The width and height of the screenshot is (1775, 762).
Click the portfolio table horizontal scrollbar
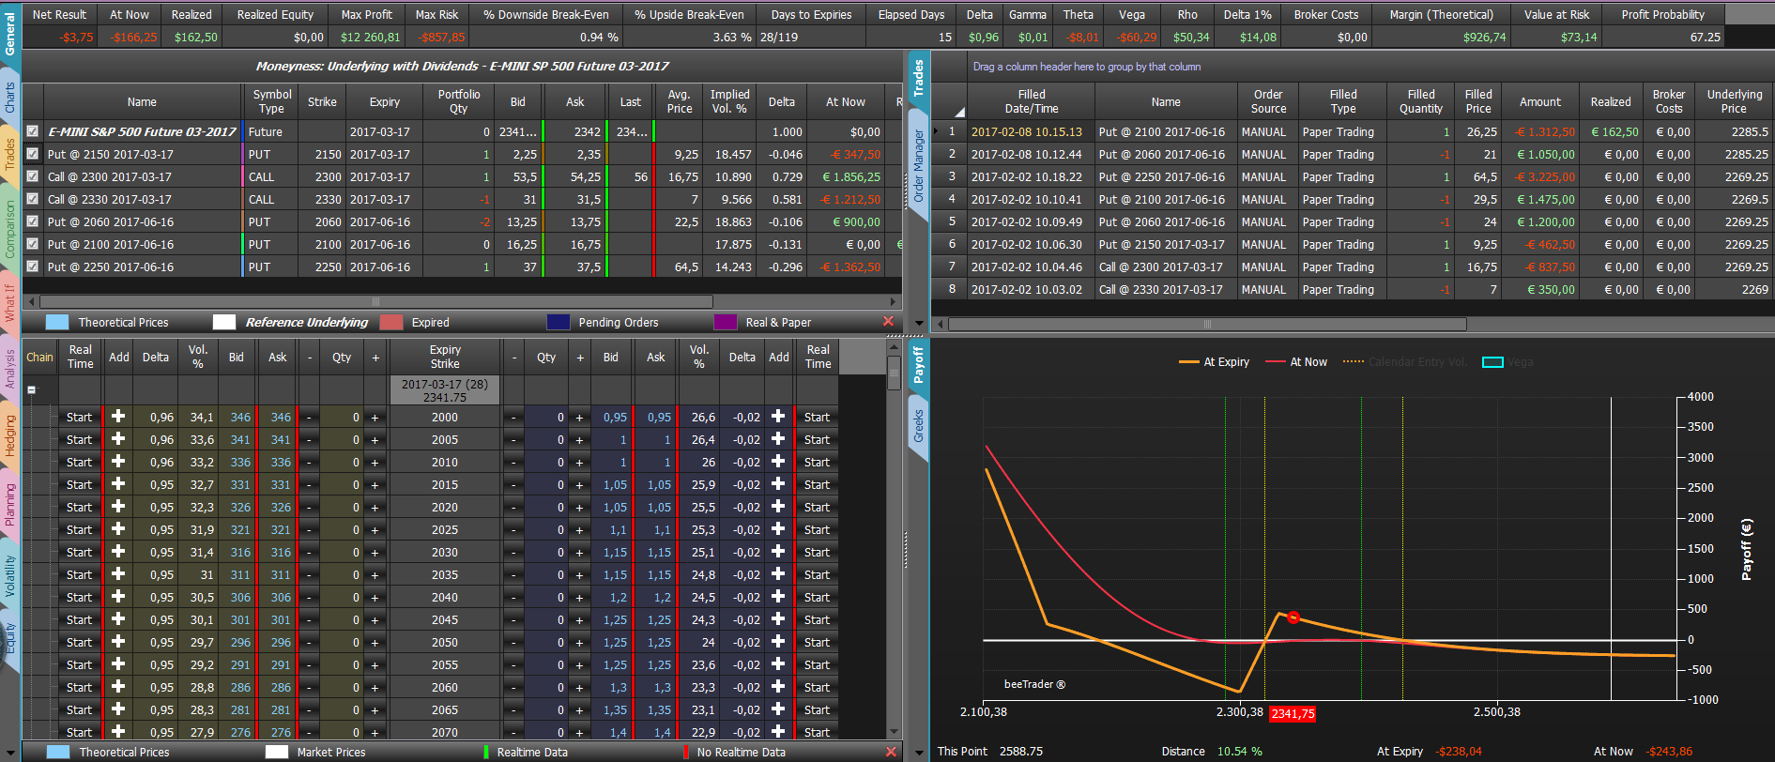coord(462,302)
